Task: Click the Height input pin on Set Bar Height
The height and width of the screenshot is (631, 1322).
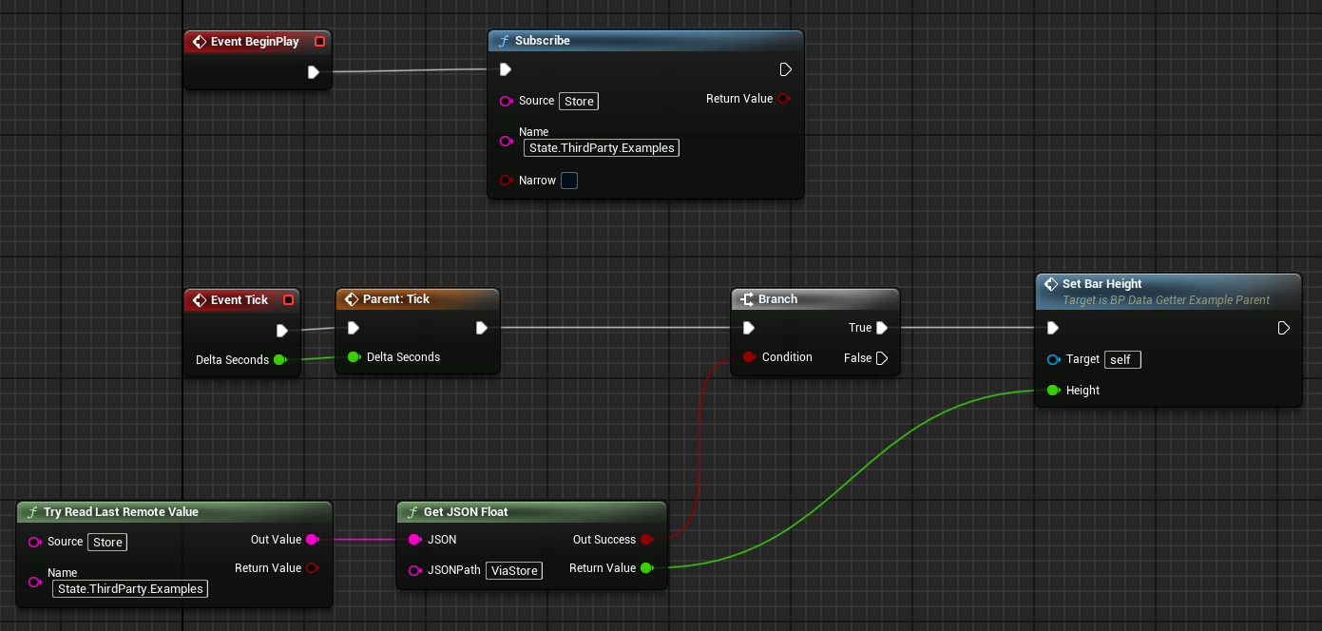Action: 1053,390
